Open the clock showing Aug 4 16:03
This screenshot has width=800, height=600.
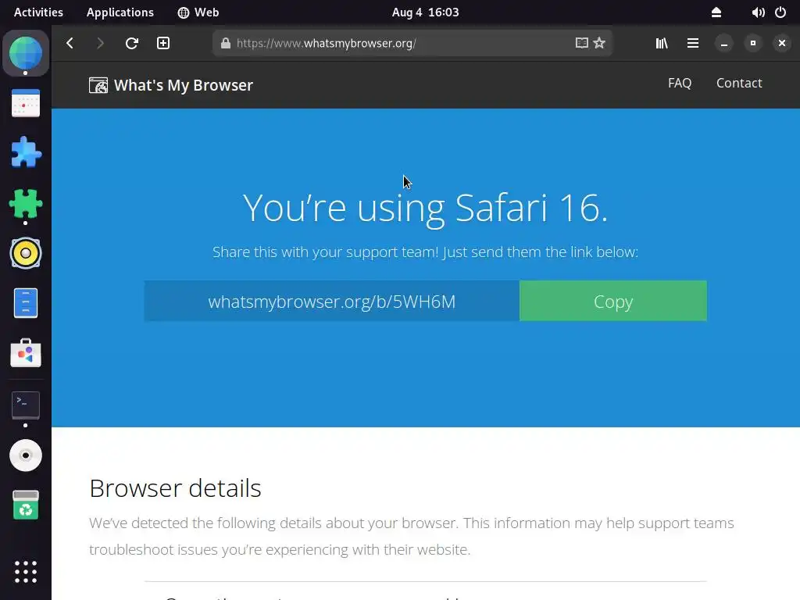tap(426, 12)
